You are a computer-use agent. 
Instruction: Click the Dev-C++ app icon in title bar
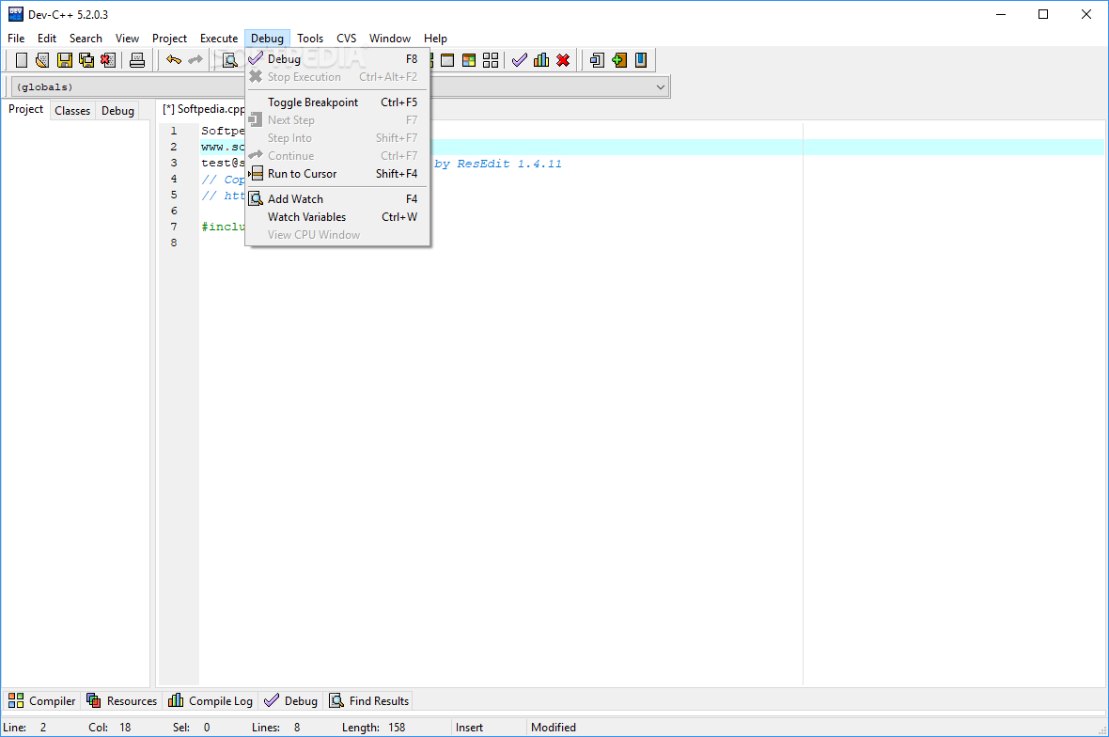16,14
